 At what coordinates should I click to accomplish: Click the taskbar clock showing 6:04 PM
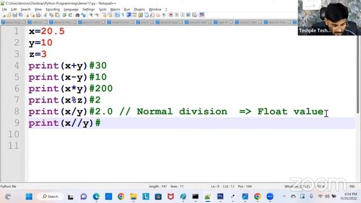point(349,196)
